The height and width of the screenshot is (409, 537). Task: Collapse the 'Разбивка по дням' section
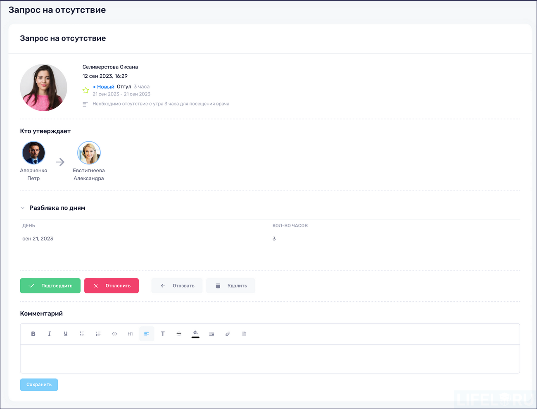pos(23,208)
